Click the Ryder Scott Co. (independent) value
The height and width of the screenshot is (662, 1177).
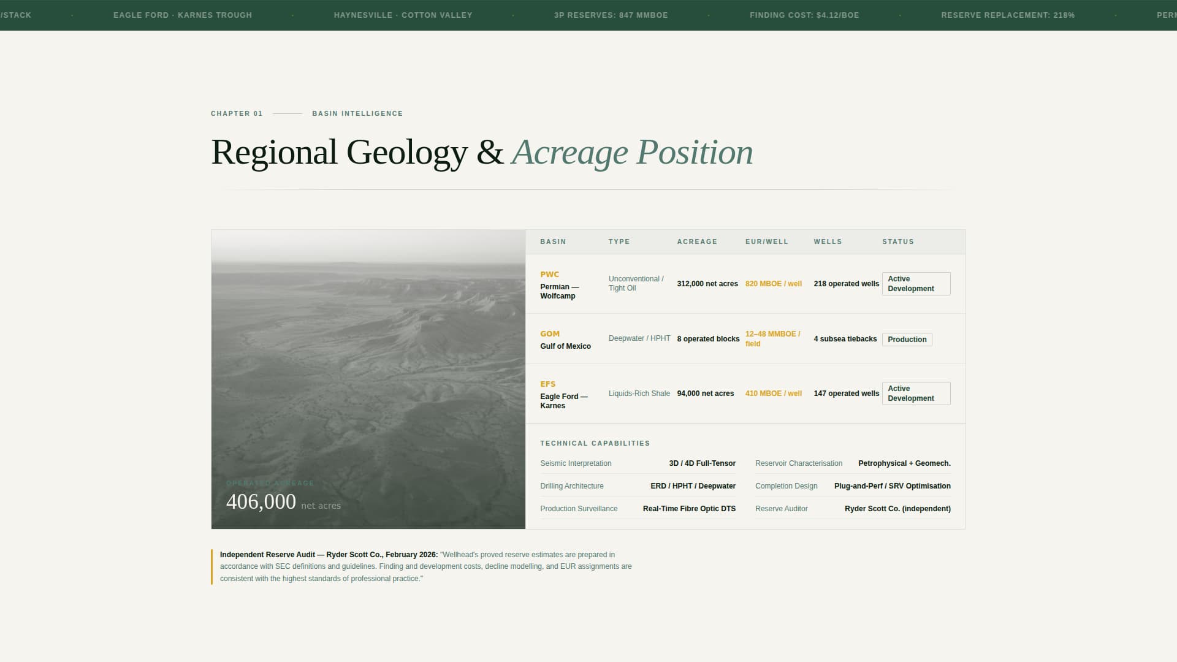[897, 509]
